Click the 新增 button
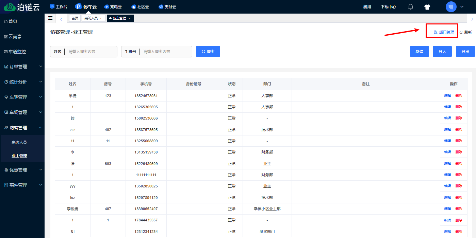 (420, 52)
